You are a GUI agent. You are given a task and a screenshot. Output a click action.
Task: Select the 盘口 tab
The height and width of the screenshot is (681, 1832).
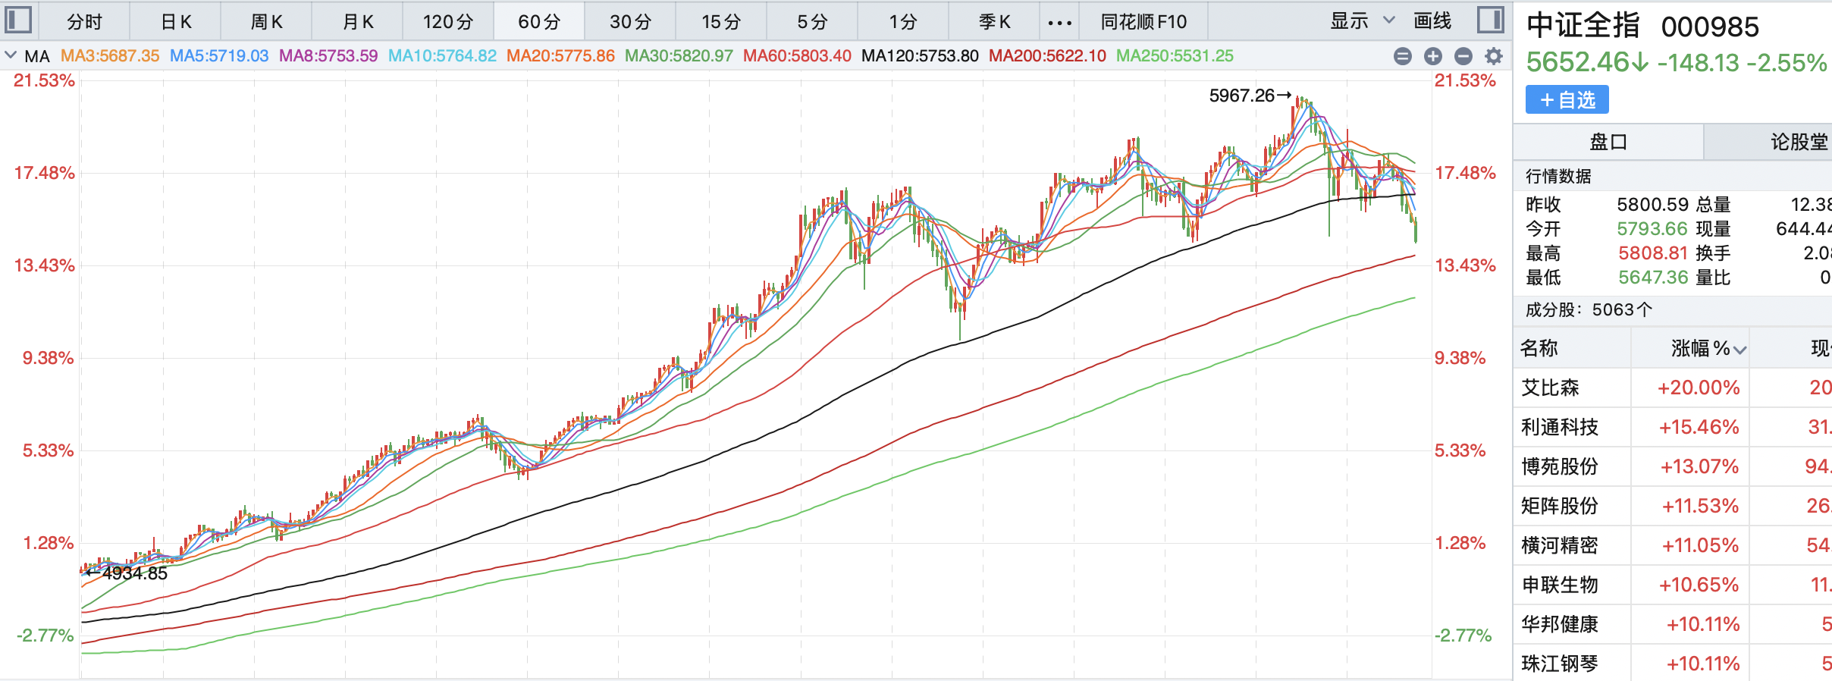(1608, 142)
